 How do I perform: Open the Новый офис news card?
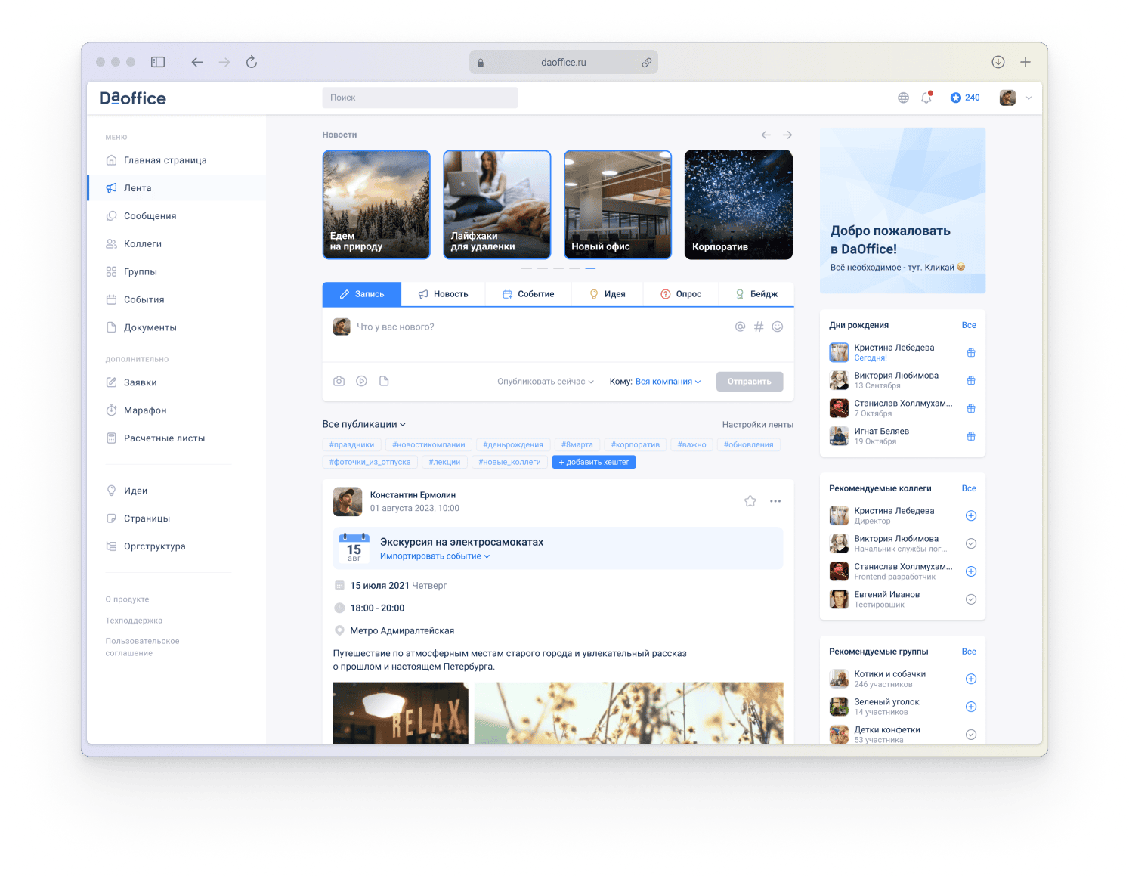[x=617, y=205]
